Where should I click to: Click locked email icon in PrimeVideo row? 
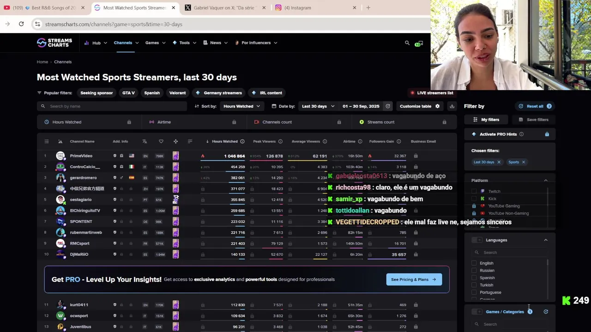pos(416,156)
